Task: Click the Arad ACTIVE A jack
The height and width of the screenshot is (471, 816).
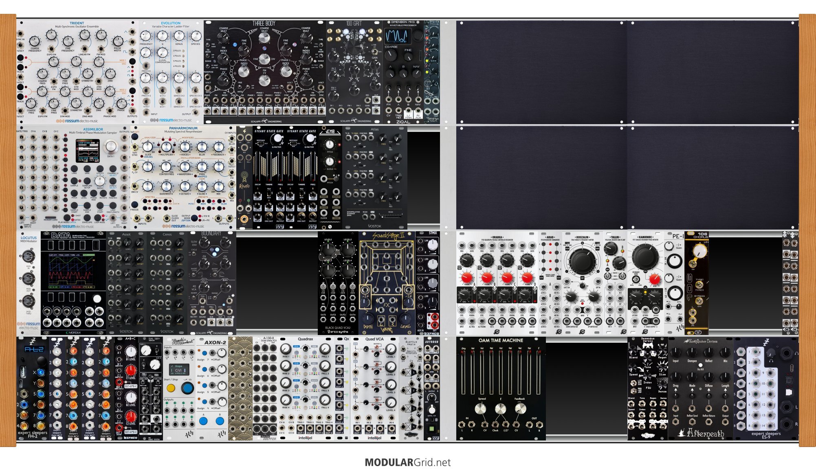Action: [543, 287]
